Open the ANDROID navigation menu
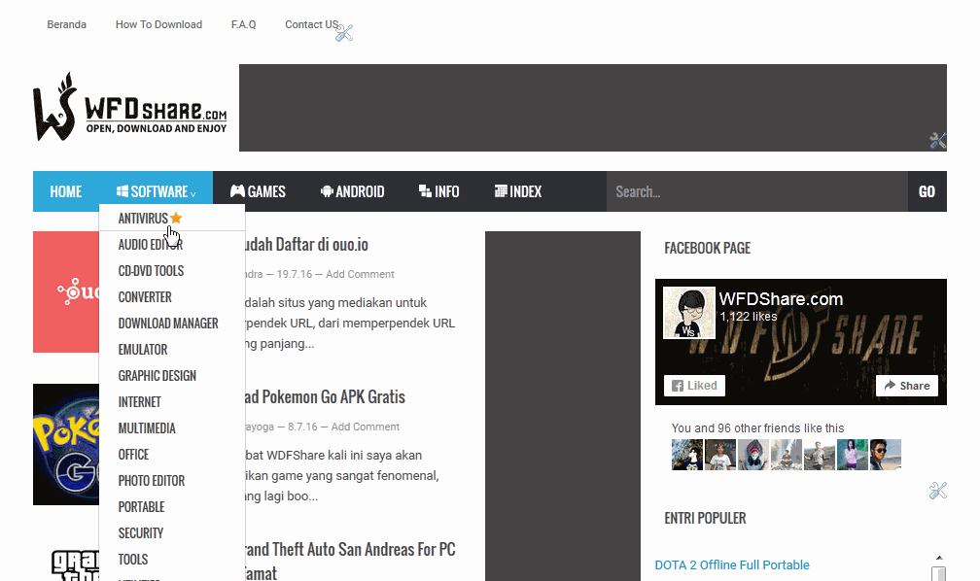This screenshot has height=581, width=980. (x=353, y=191)
